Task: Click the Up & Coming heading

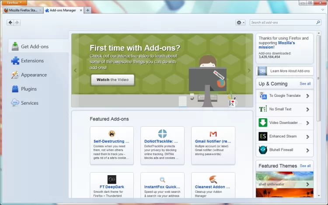Action: pyautogui.click(x=273, y=84)
